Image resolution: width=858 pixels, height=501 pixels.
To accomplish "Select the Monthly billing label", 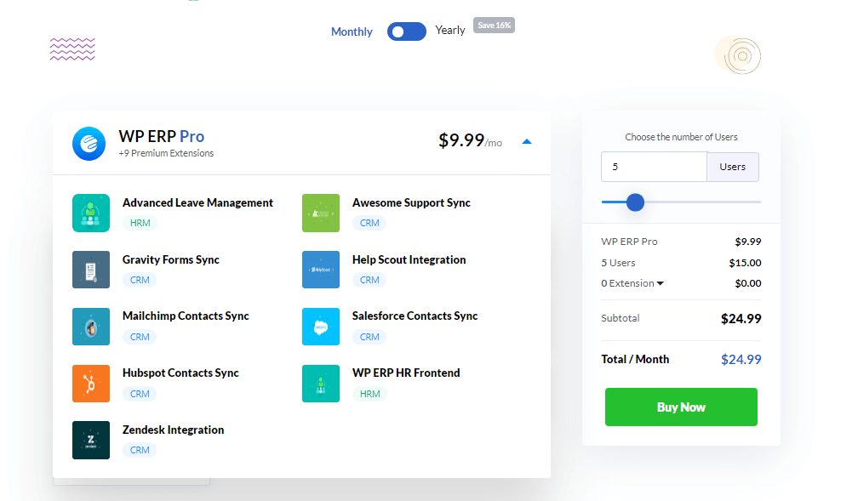I will (352, 31).
